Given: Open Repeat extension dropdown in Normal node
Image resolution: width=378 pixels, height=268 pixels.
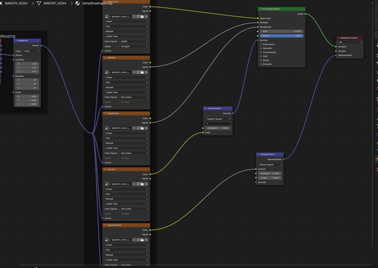Looking at the screenshot, I should point(126,199).
